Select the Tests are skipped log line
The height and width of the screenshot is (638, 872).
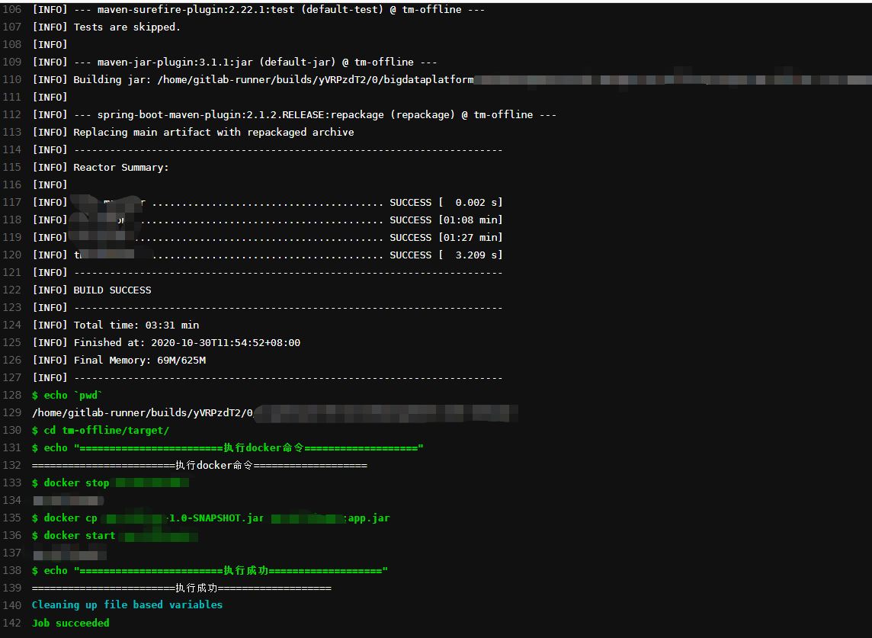(107, 27)
